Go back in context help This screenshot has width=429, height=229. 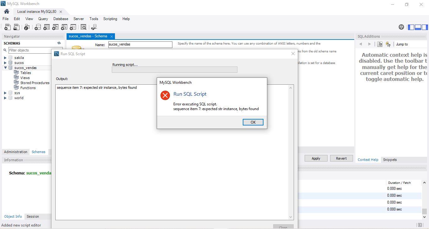point(361,44)
